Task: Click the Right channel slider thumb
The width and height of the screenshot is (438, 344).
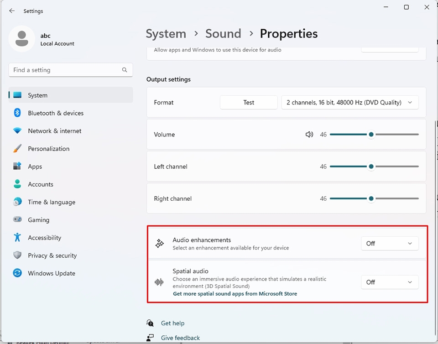Action: click(x=371, y=198)
